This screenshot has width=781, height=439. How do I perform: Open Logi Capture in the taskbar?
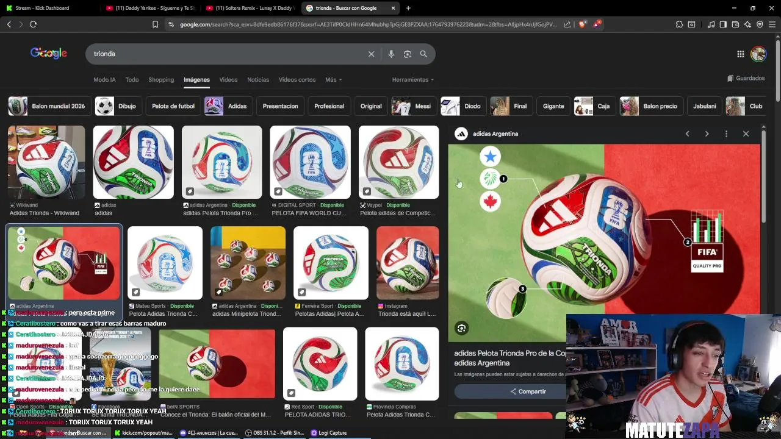click(x=329, y=433)
